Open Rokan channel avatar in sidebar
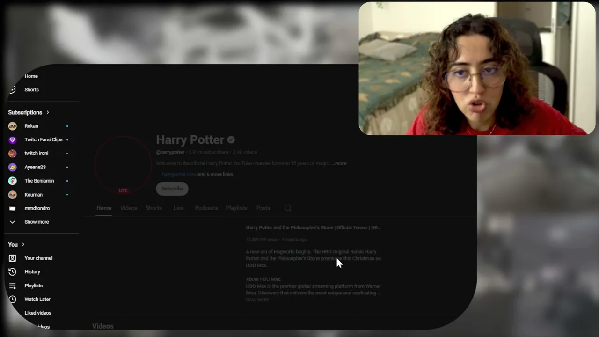This screenshot has width=599, height=337. (x=13, y=126)
